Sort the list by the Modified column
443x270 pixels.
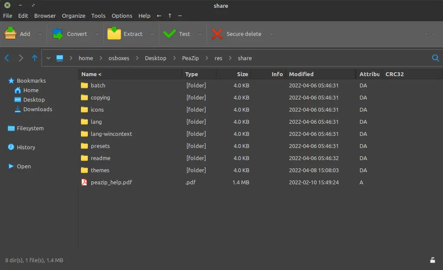[x=301, y=74]
